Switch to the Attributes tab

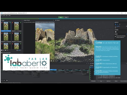(93, 81)
